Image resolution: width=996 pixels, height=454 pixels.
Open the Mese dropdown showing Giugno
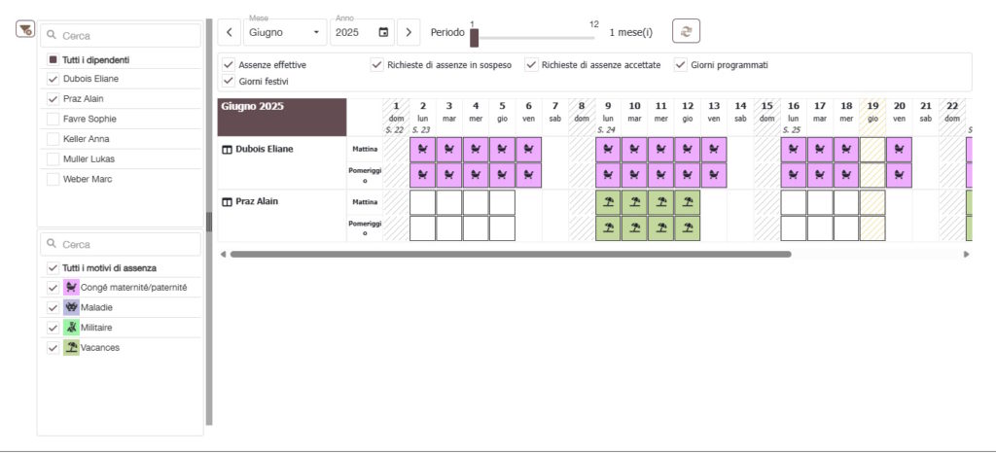(x=285, y=32)
